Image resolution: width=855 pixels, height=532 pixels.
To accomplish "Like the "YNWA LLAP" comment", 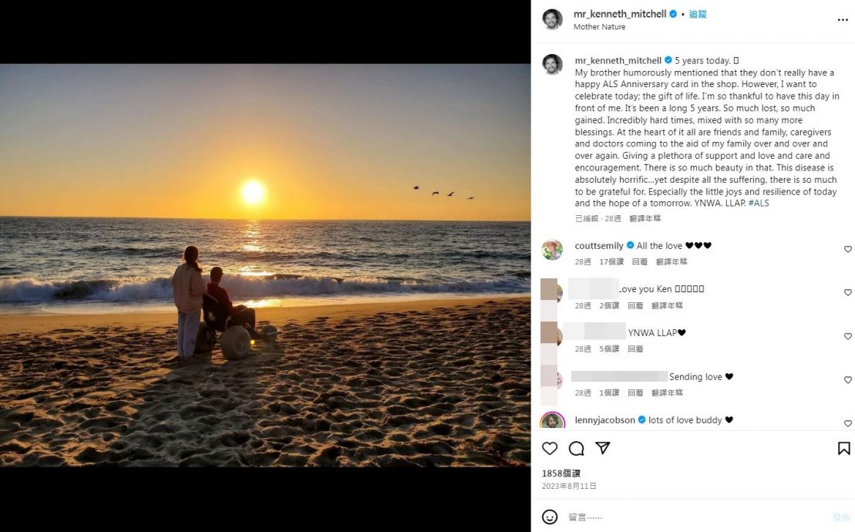I will pos(848,337).
